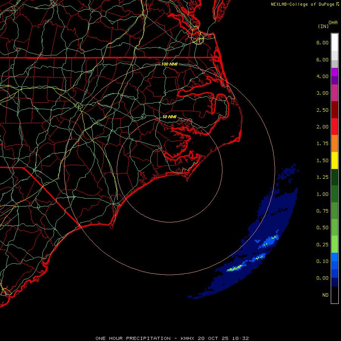This screenshot has height=341, width=341.
Task: Pick the bright magenta legend swatch
Action: tap(335, 72)
